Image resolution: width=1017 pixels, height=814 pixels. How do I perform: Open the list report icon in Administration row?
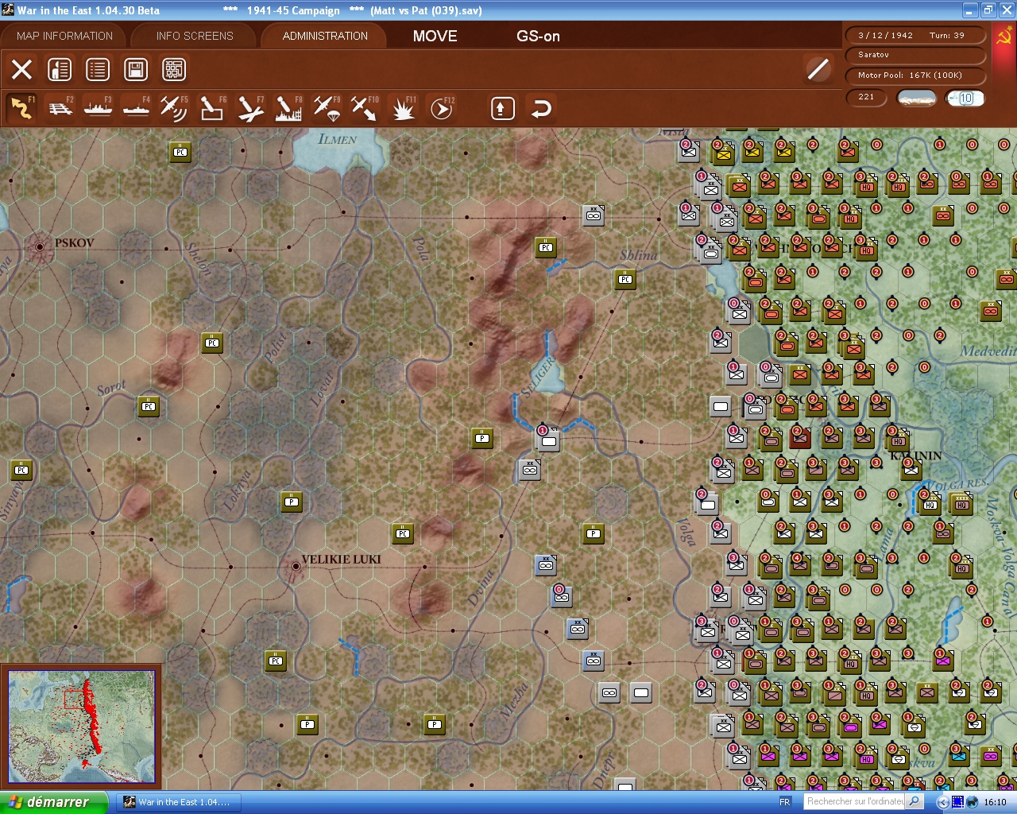98,69
